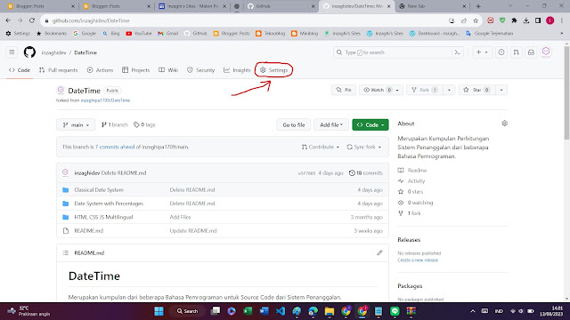The image size is (570, 320).
Task: Edit README with the pencil icon
Action: tap(379, 252)
